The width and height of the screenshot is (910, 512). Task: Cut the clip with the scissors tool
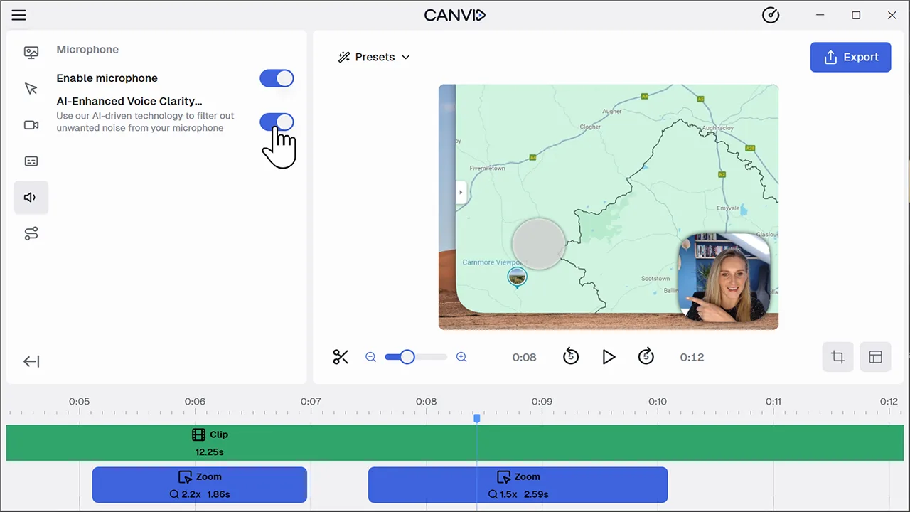[341, 357]
